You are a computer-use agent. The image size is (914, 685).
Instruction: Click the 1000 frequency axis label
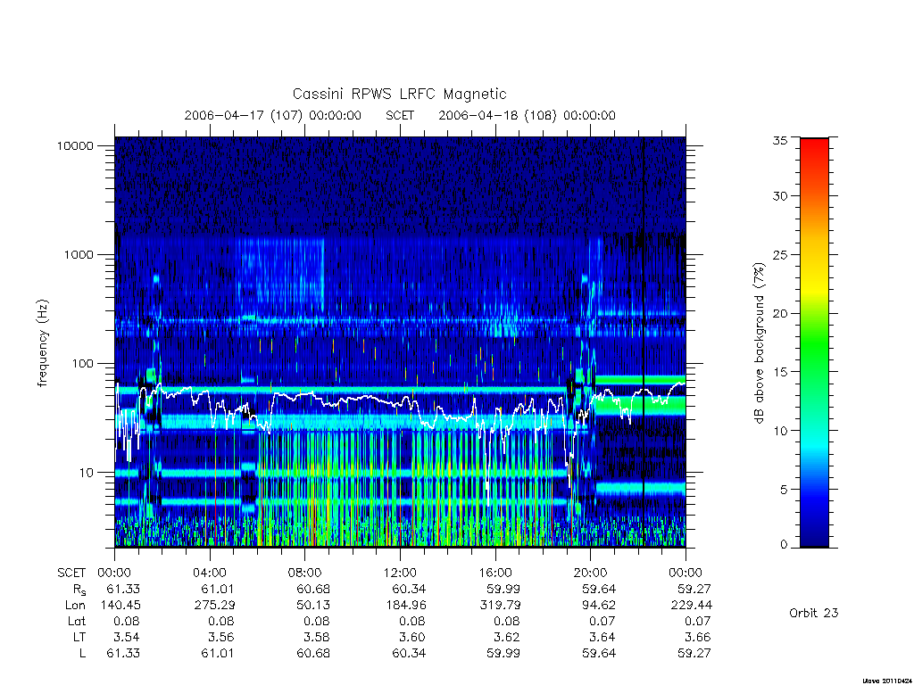(79, 254)
